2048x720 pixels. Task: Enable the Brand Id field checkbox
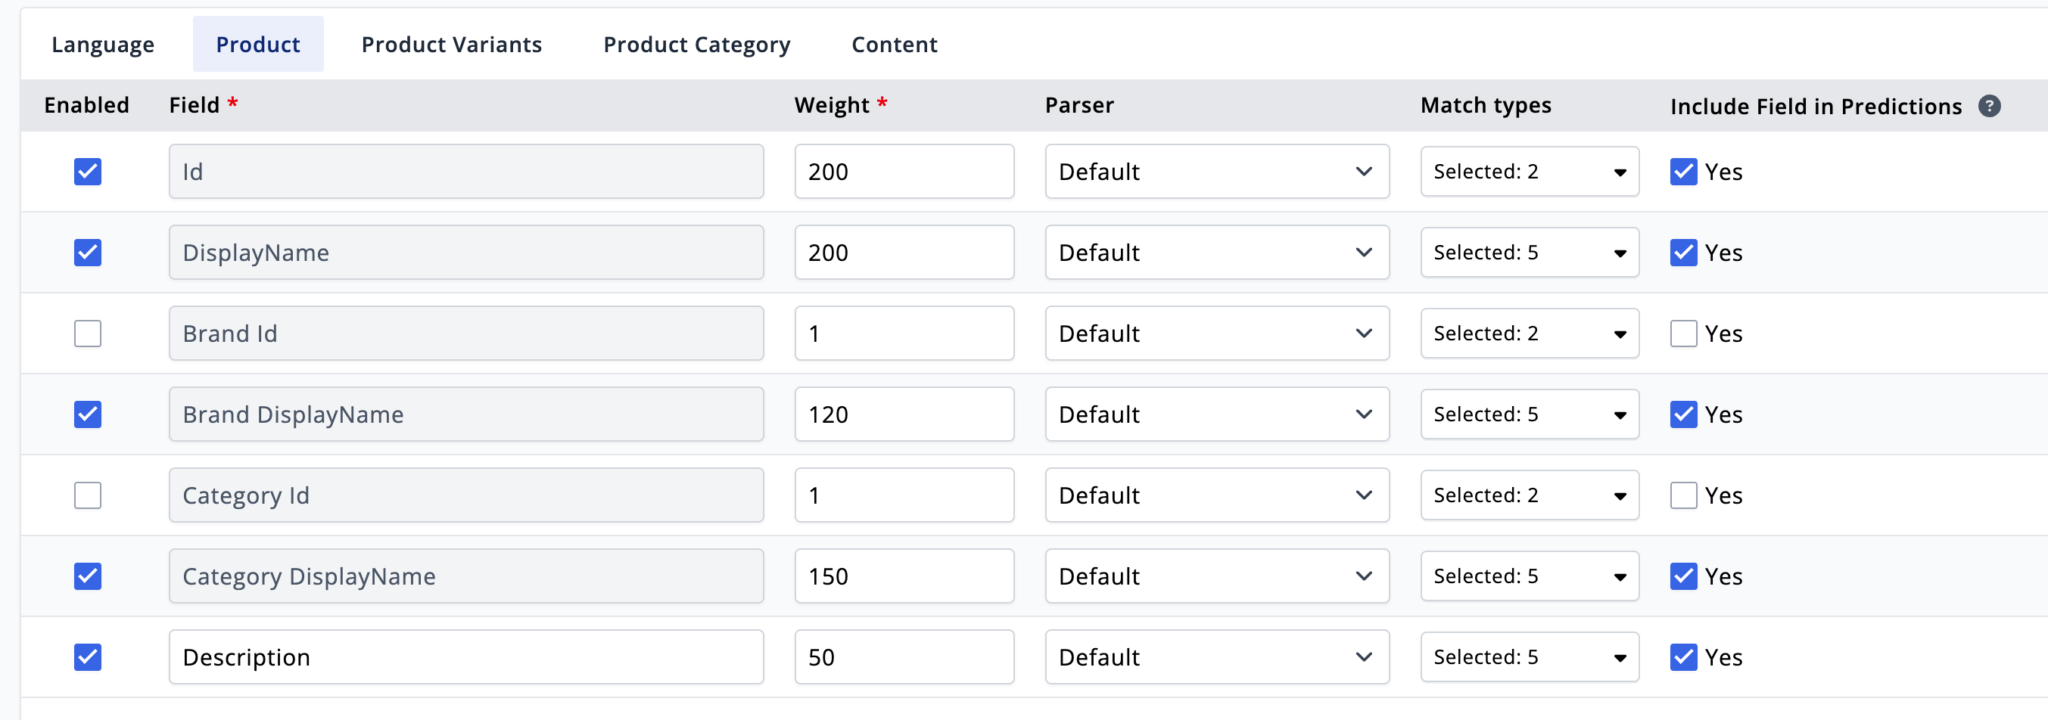88,334
